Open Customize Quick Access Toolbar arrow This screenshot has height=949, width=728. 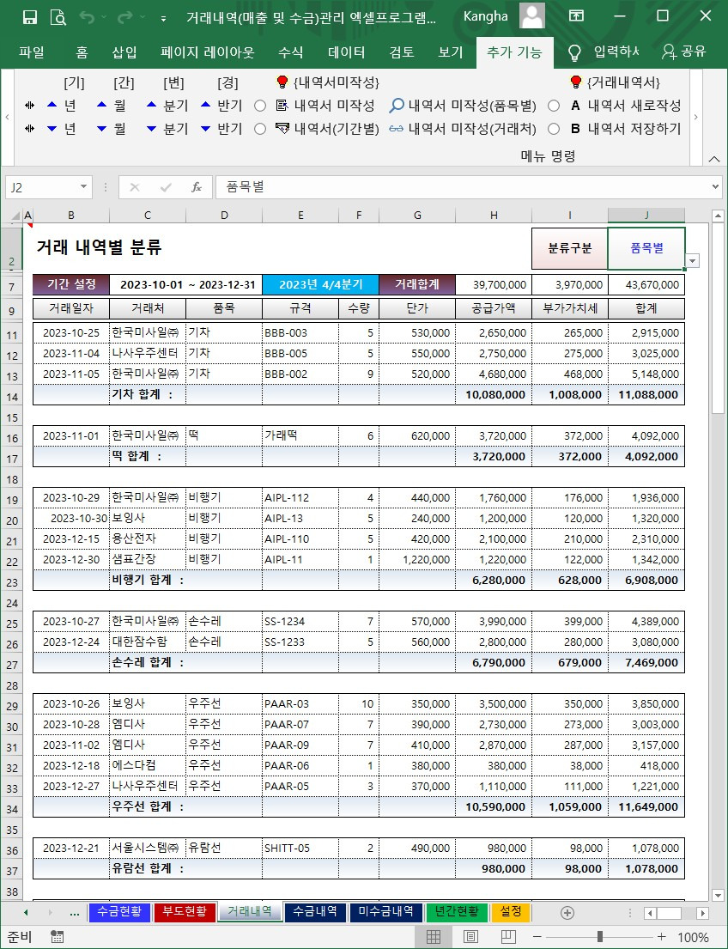tap(163, 19)
